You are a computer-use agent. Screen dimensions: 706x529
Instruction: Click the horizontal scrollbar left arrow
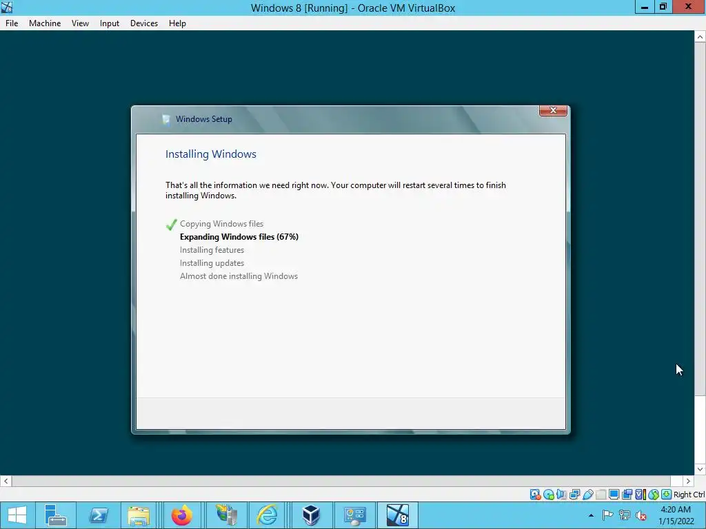tap(6, 481)
